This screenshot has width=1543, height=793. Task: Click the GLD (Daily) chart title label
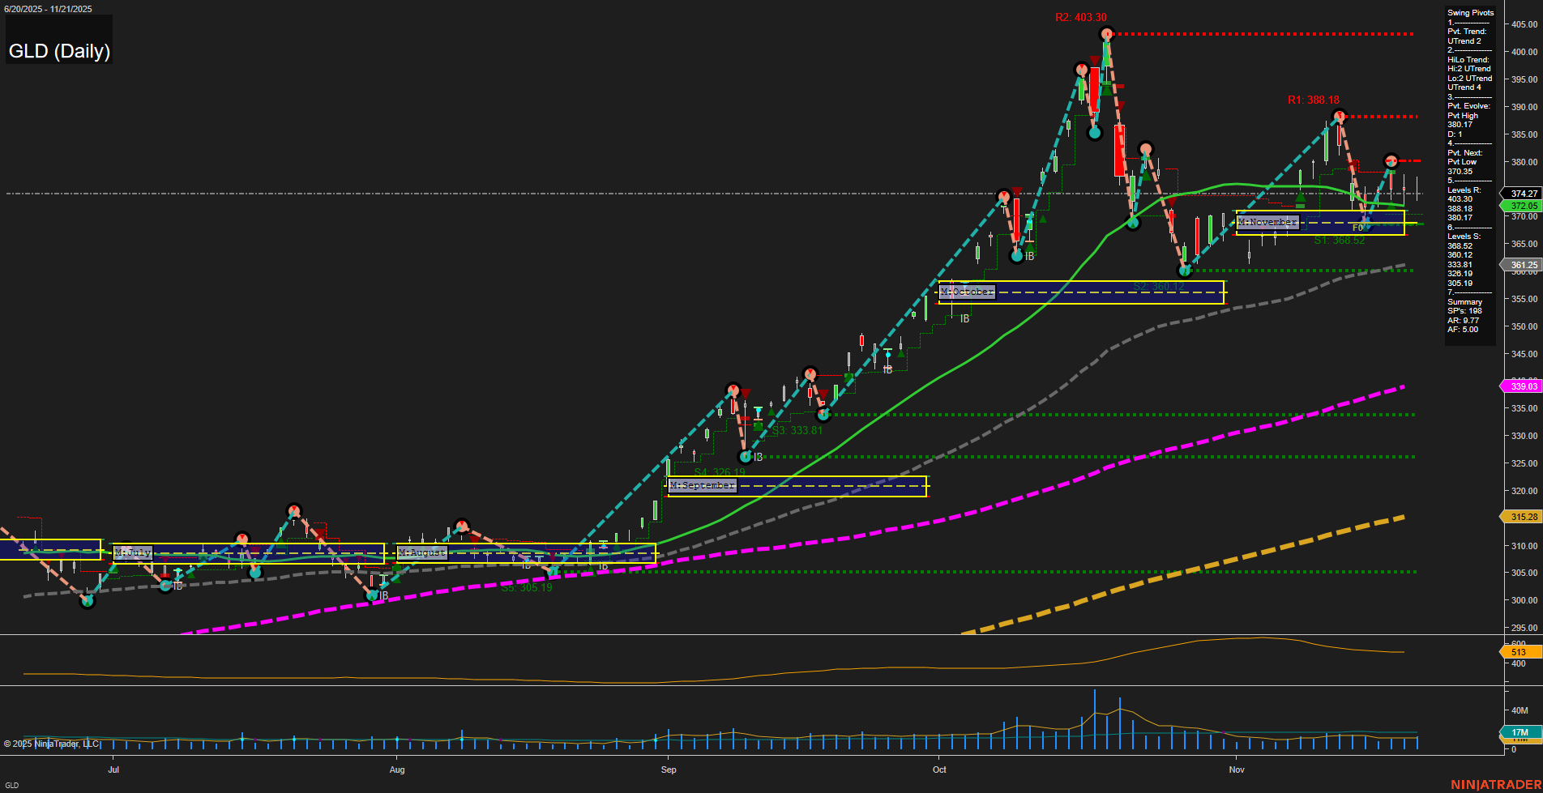(59, 51)
